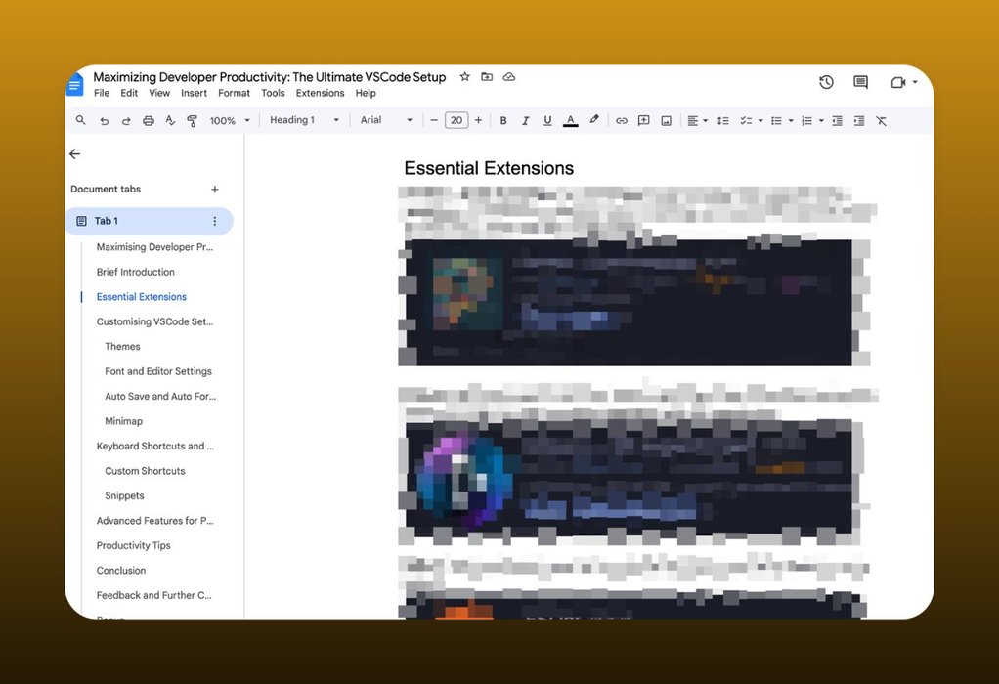Toggle italic formatting
This screenshot has width=999, height=684.
[525, 120]
